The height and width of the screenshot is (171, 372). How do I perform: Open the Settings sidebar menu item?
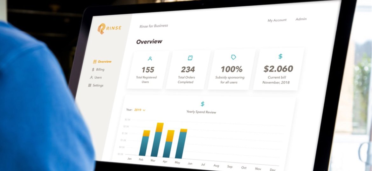tap(96, 85)
